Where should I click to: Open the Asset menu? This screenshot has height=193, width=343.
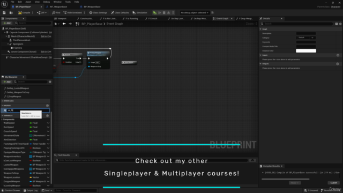[28, 2]
